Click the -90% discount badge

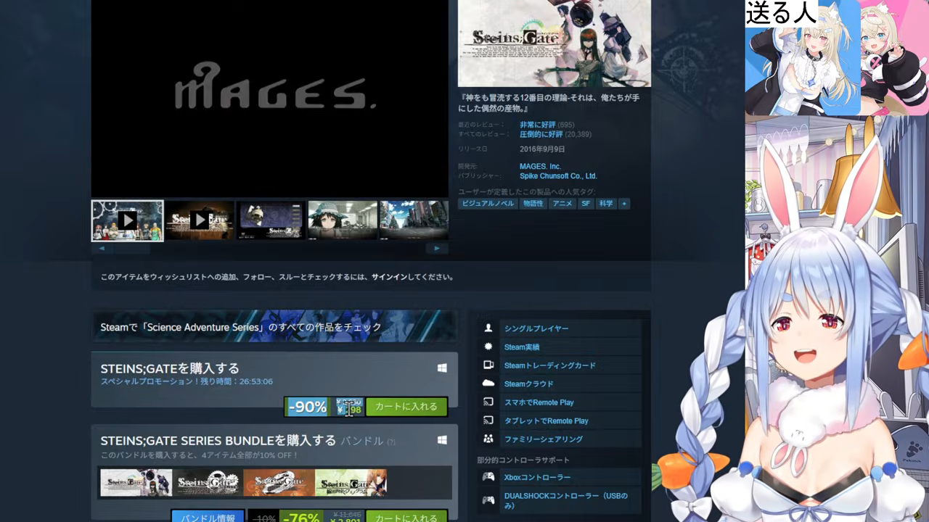coord(308,407)
